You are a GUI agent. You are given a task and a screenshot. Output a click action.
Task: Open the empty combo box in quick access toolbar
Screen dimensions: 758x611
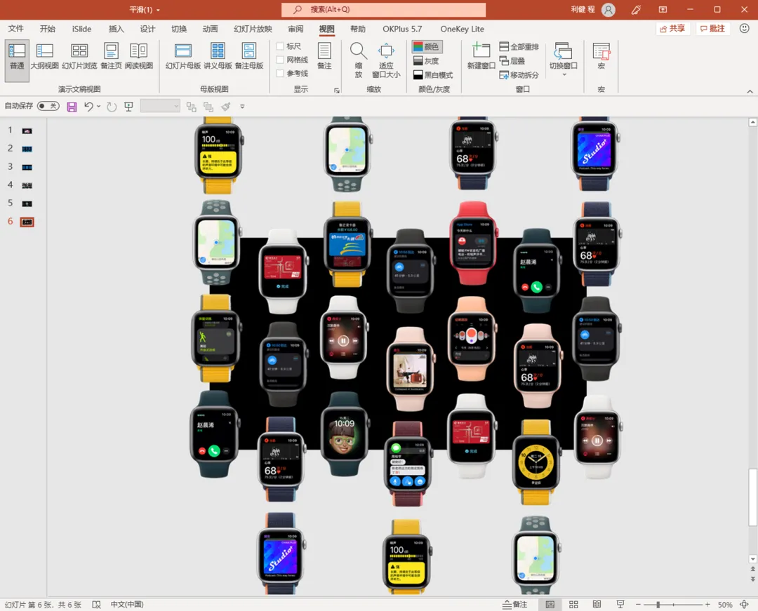[x=160, y=106]
